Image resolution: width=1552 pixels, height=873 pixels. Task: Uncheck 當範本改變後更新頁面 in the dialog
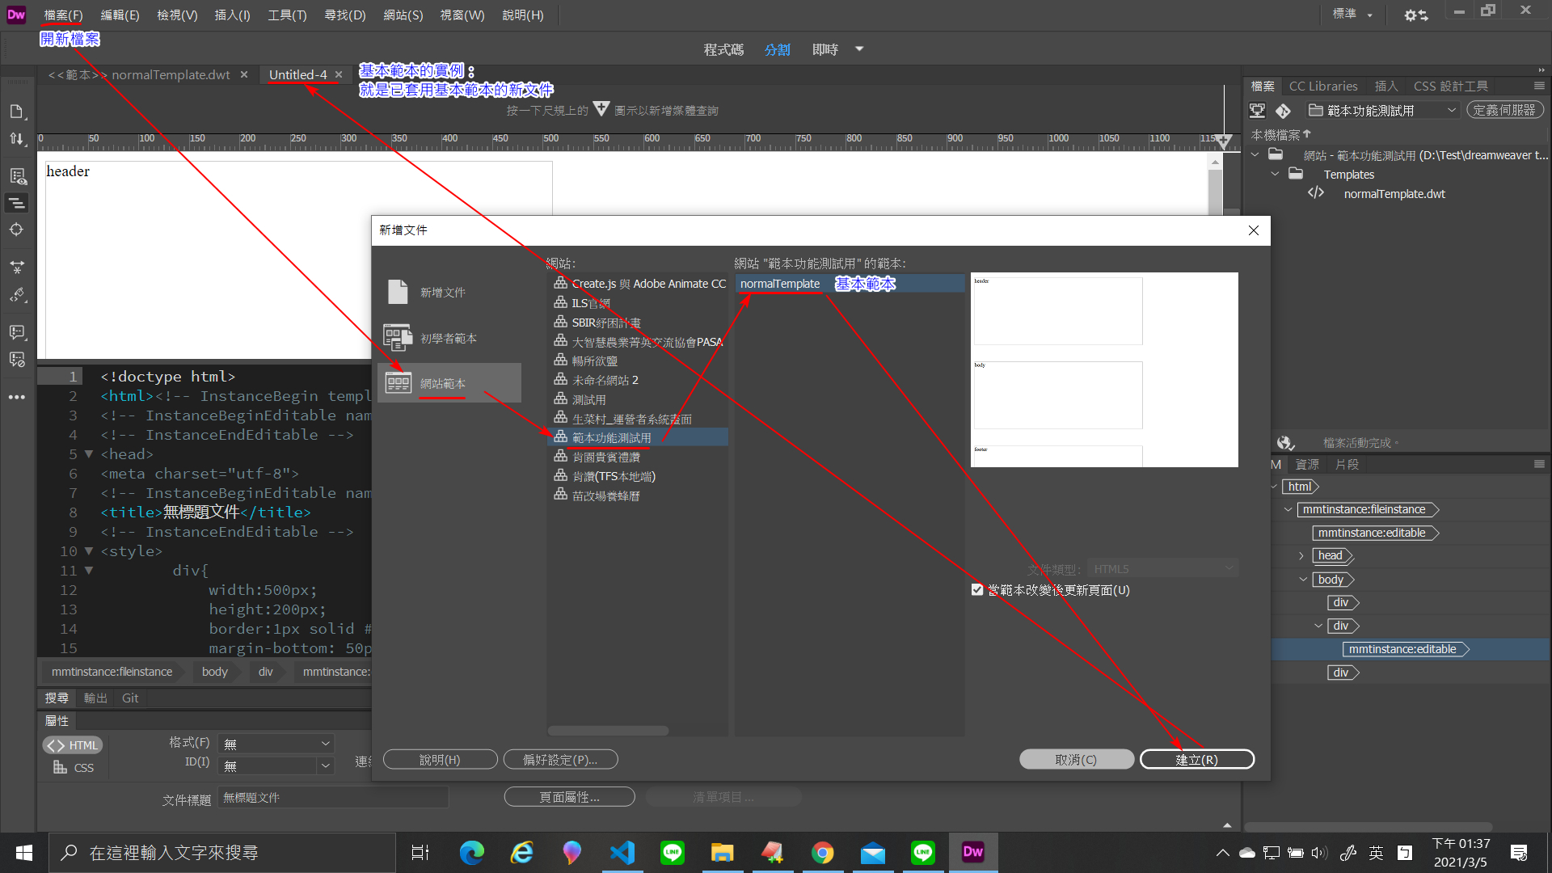pyautogui.click(x=978, y=590)
